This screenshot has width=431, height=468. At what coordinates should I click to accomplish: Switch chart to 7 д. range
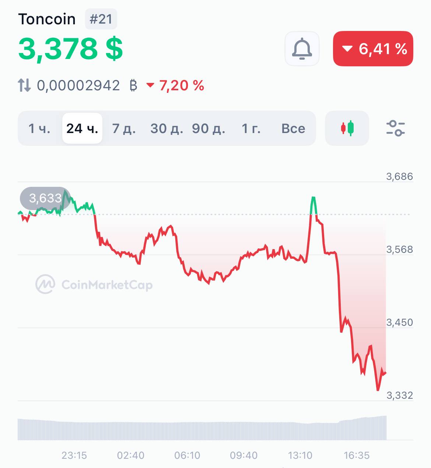pyautogui.click(x=124, y=128)
